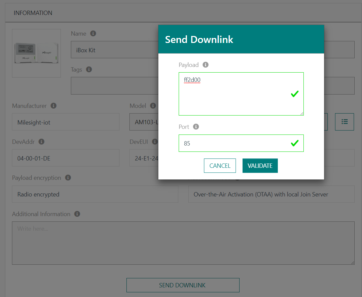Click the info icon beside Port label
Image resolution: width=362 pixels, height=297 pixels.
pyautogui.click(x=196, y=127)
